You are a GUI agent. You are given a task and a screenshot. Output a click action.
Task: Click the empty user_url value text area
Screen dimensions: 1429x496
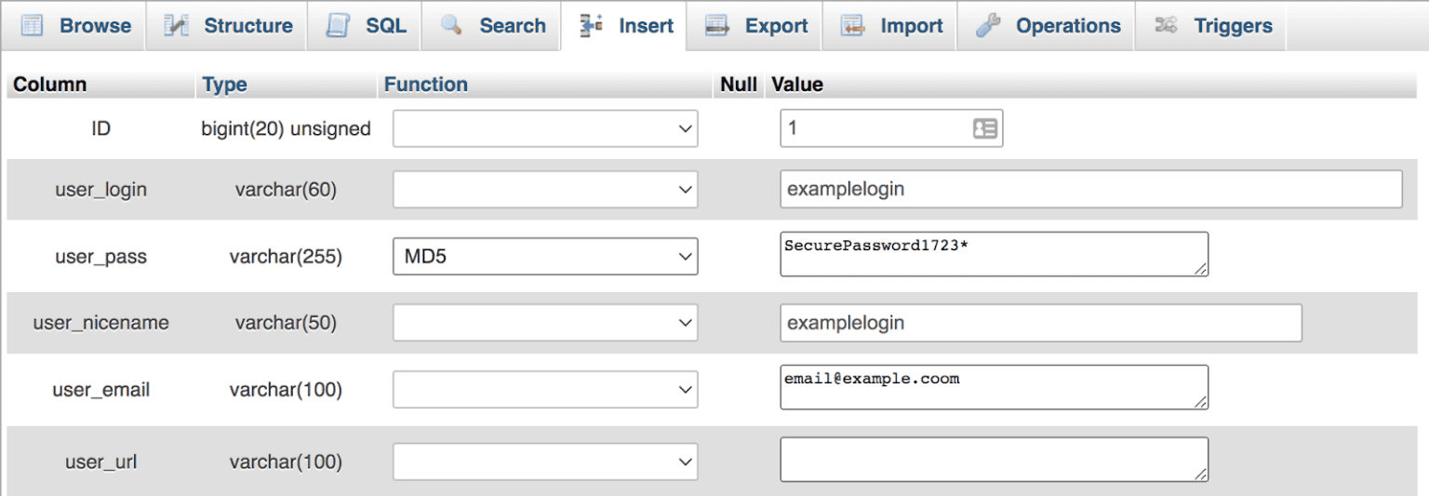click(x=994, y=460)
